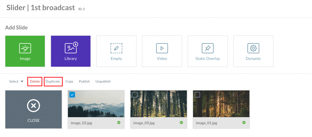Unpublish the selected slide
The image size is (312, 137).
tap(103, 81)
